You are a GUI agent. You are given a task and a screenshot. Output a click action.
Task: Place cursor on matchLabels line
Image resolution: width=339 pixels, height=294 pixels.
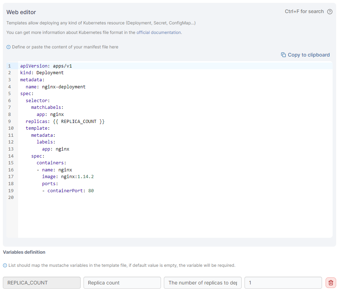[47, 107]
